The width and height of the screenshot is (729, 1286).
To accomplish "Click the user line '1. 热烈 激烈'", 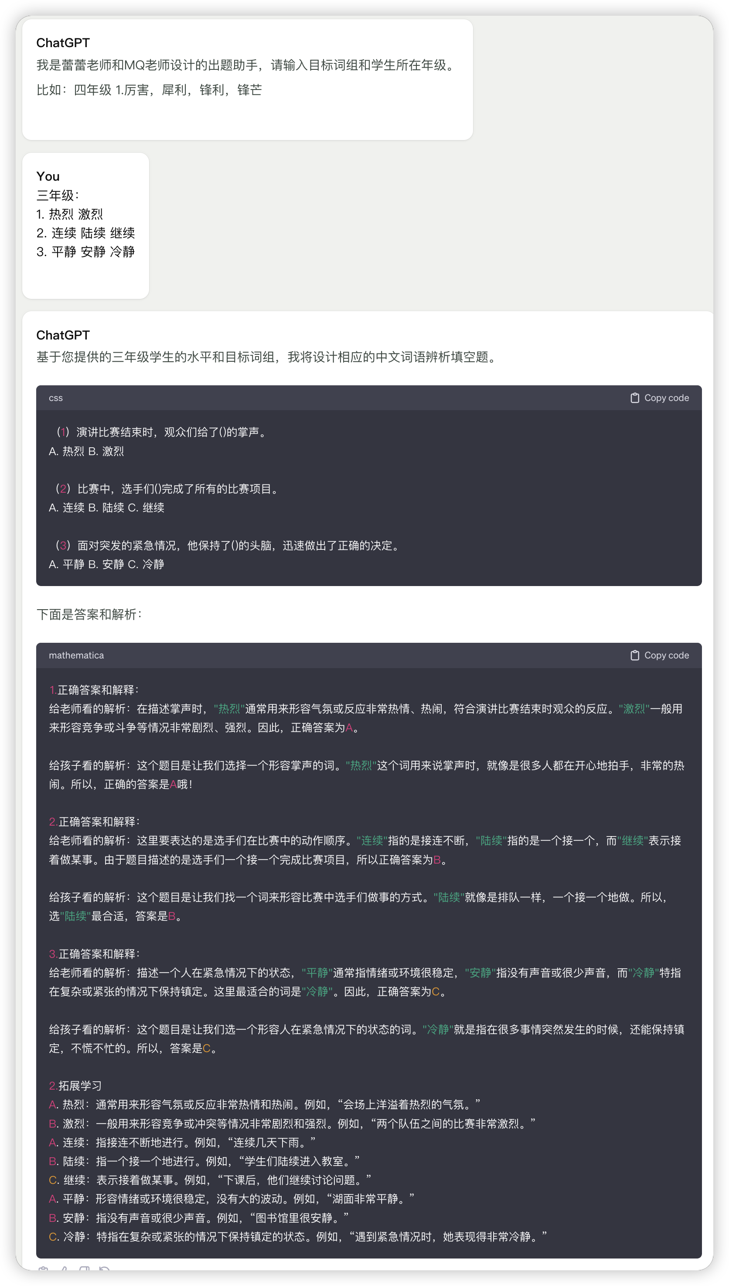I will pos(70,214).
